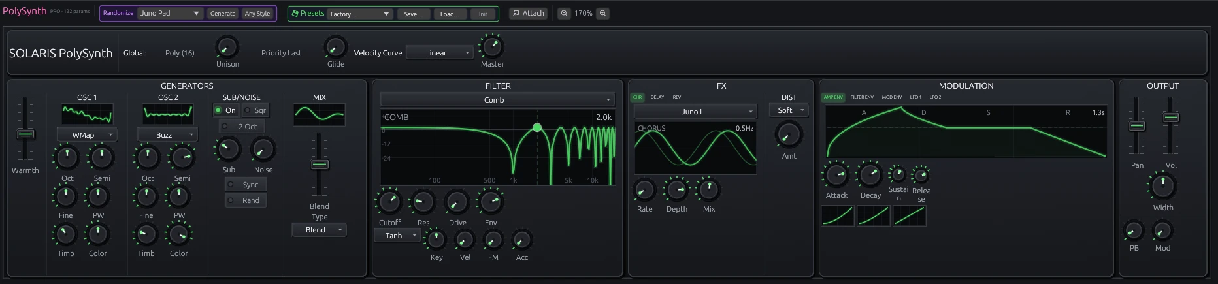The width and height of the screenshot is (1218, 284).
Task: Open the Juno Pad randomize style dropdown
Action: coord(170,13)
